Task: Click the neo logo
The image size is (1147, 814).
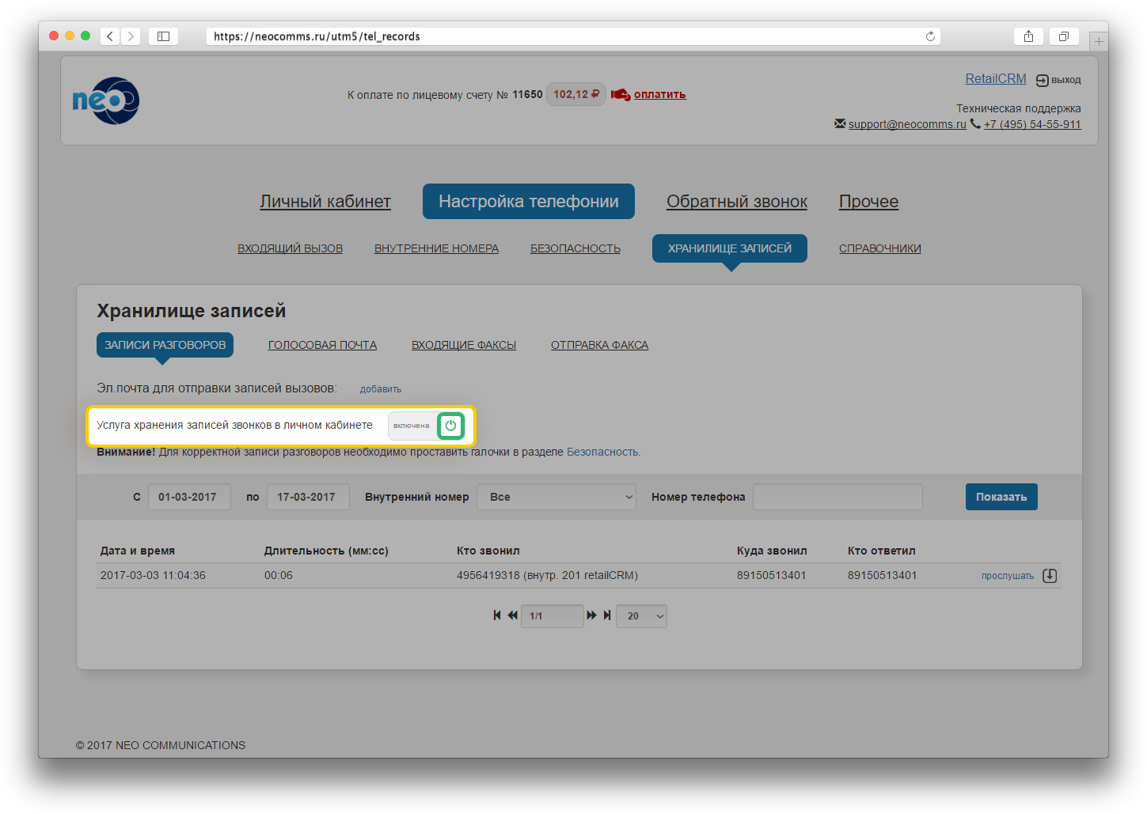Action: click(106, 100)
